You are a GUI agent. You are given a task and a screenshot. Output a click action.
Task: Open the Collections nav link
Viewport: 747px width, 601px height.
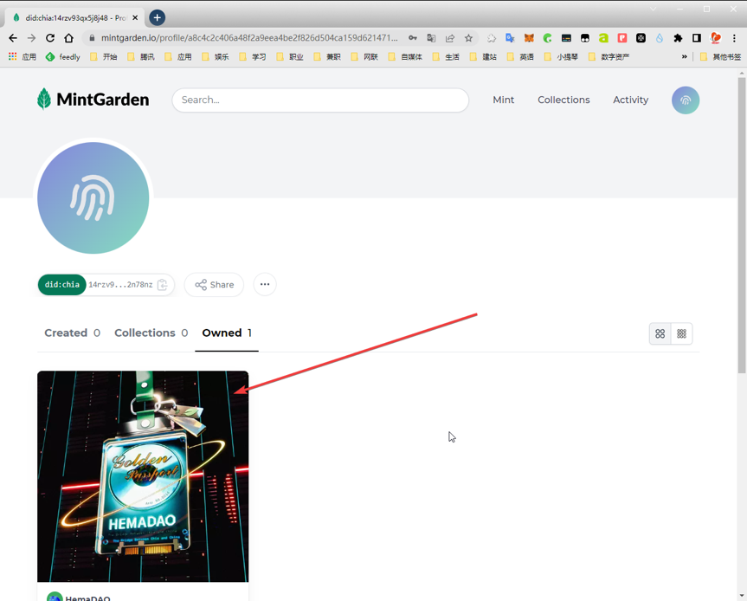point(563,100)
